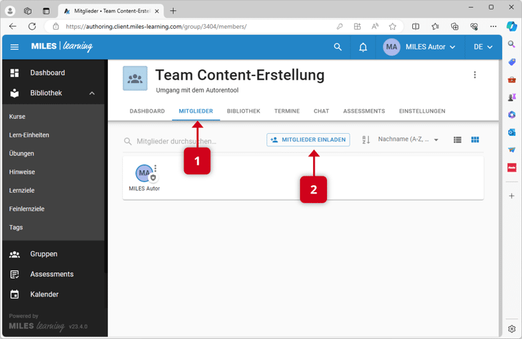Viewport: 522px width, 339px height.
Task: Open the Kalender sidebar entry
Action: 44,294
